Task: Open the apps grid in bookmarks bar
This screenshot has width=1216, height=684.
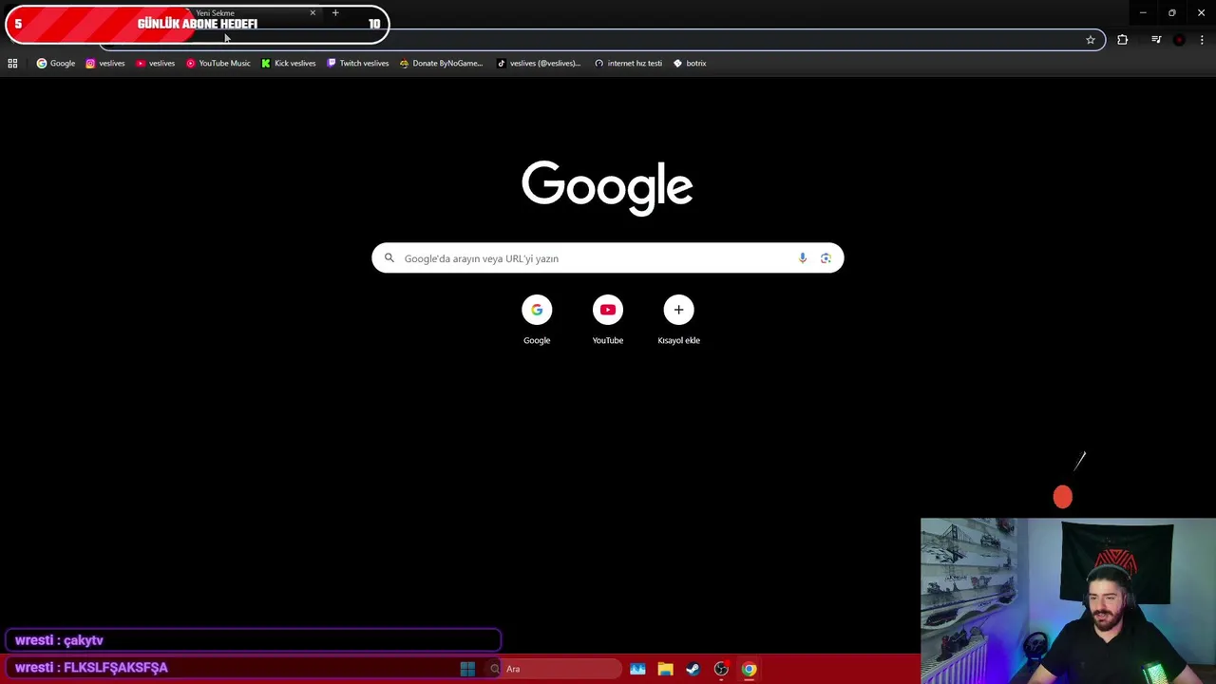Action: [x=12, y=64]
